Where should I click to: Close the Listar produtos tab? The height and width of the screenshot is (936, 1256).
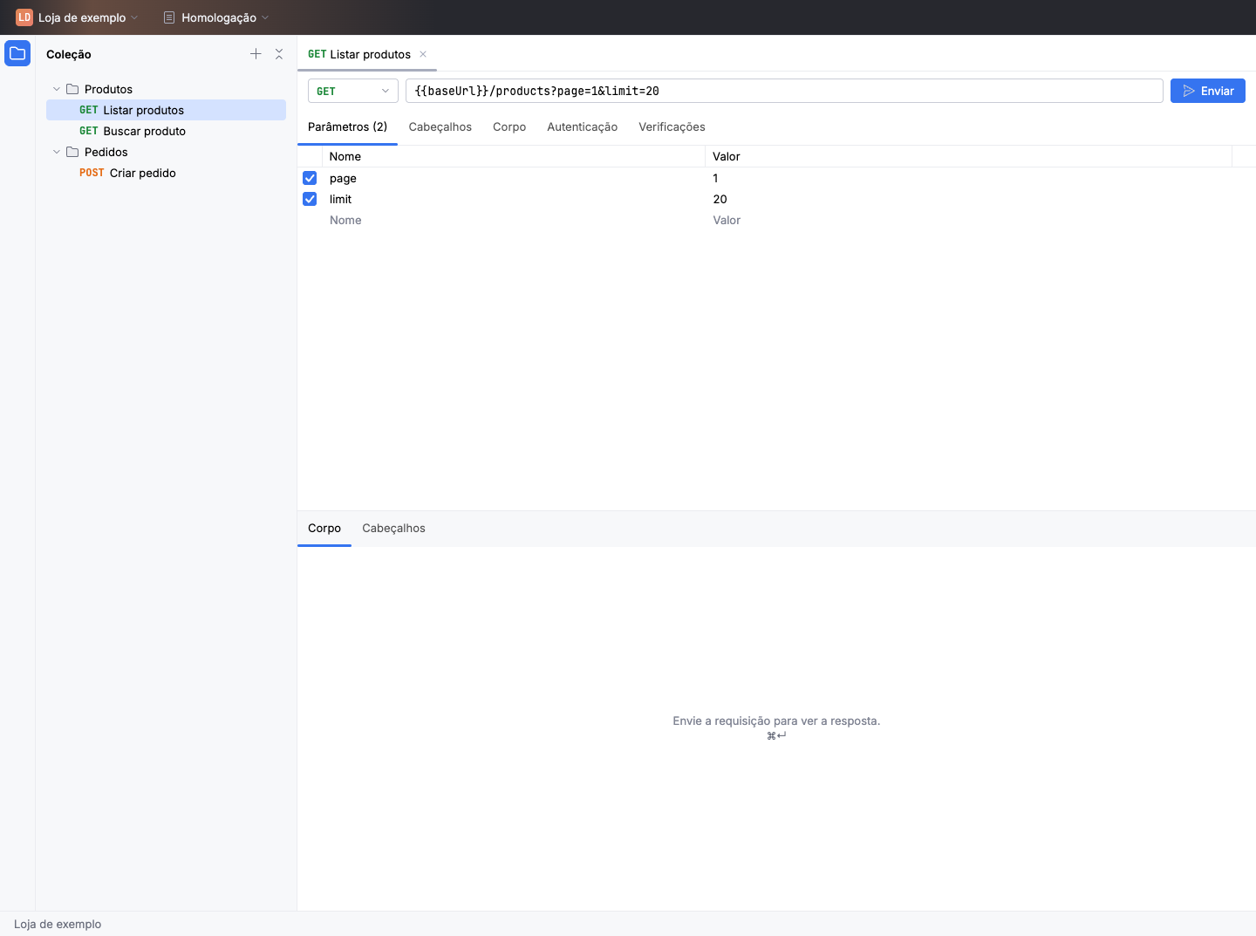coord(423,54)
